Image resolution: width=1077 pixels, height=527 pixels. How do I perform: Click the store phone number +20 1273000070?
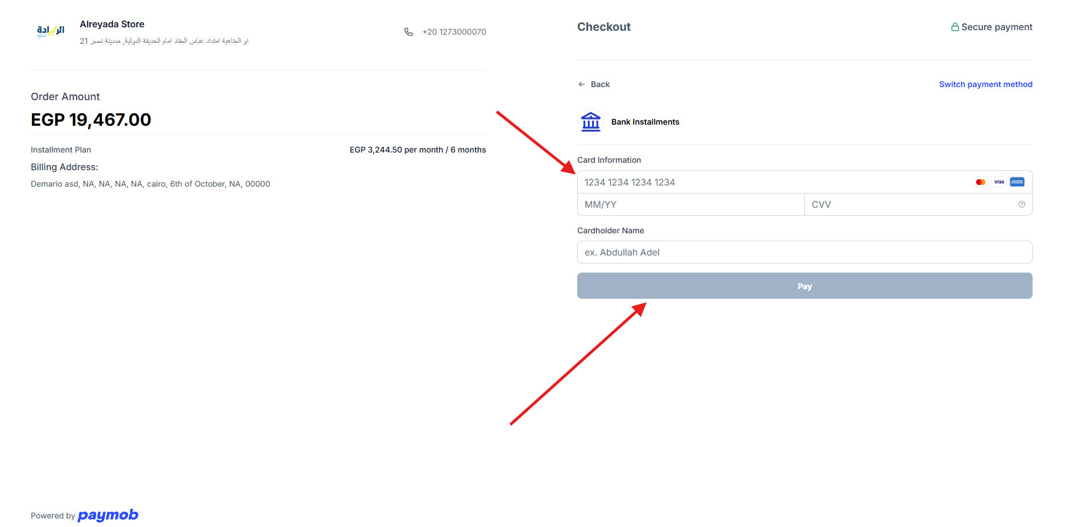(454, 32)
